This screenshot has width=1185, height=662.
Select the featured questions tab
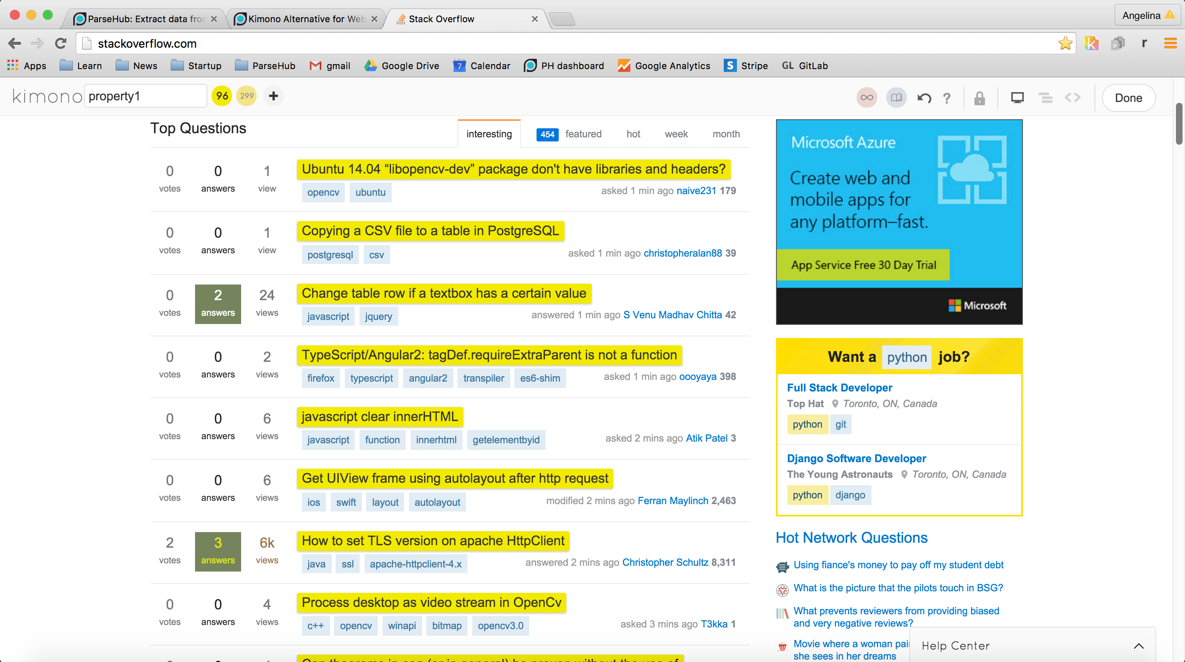coord(569,134)
